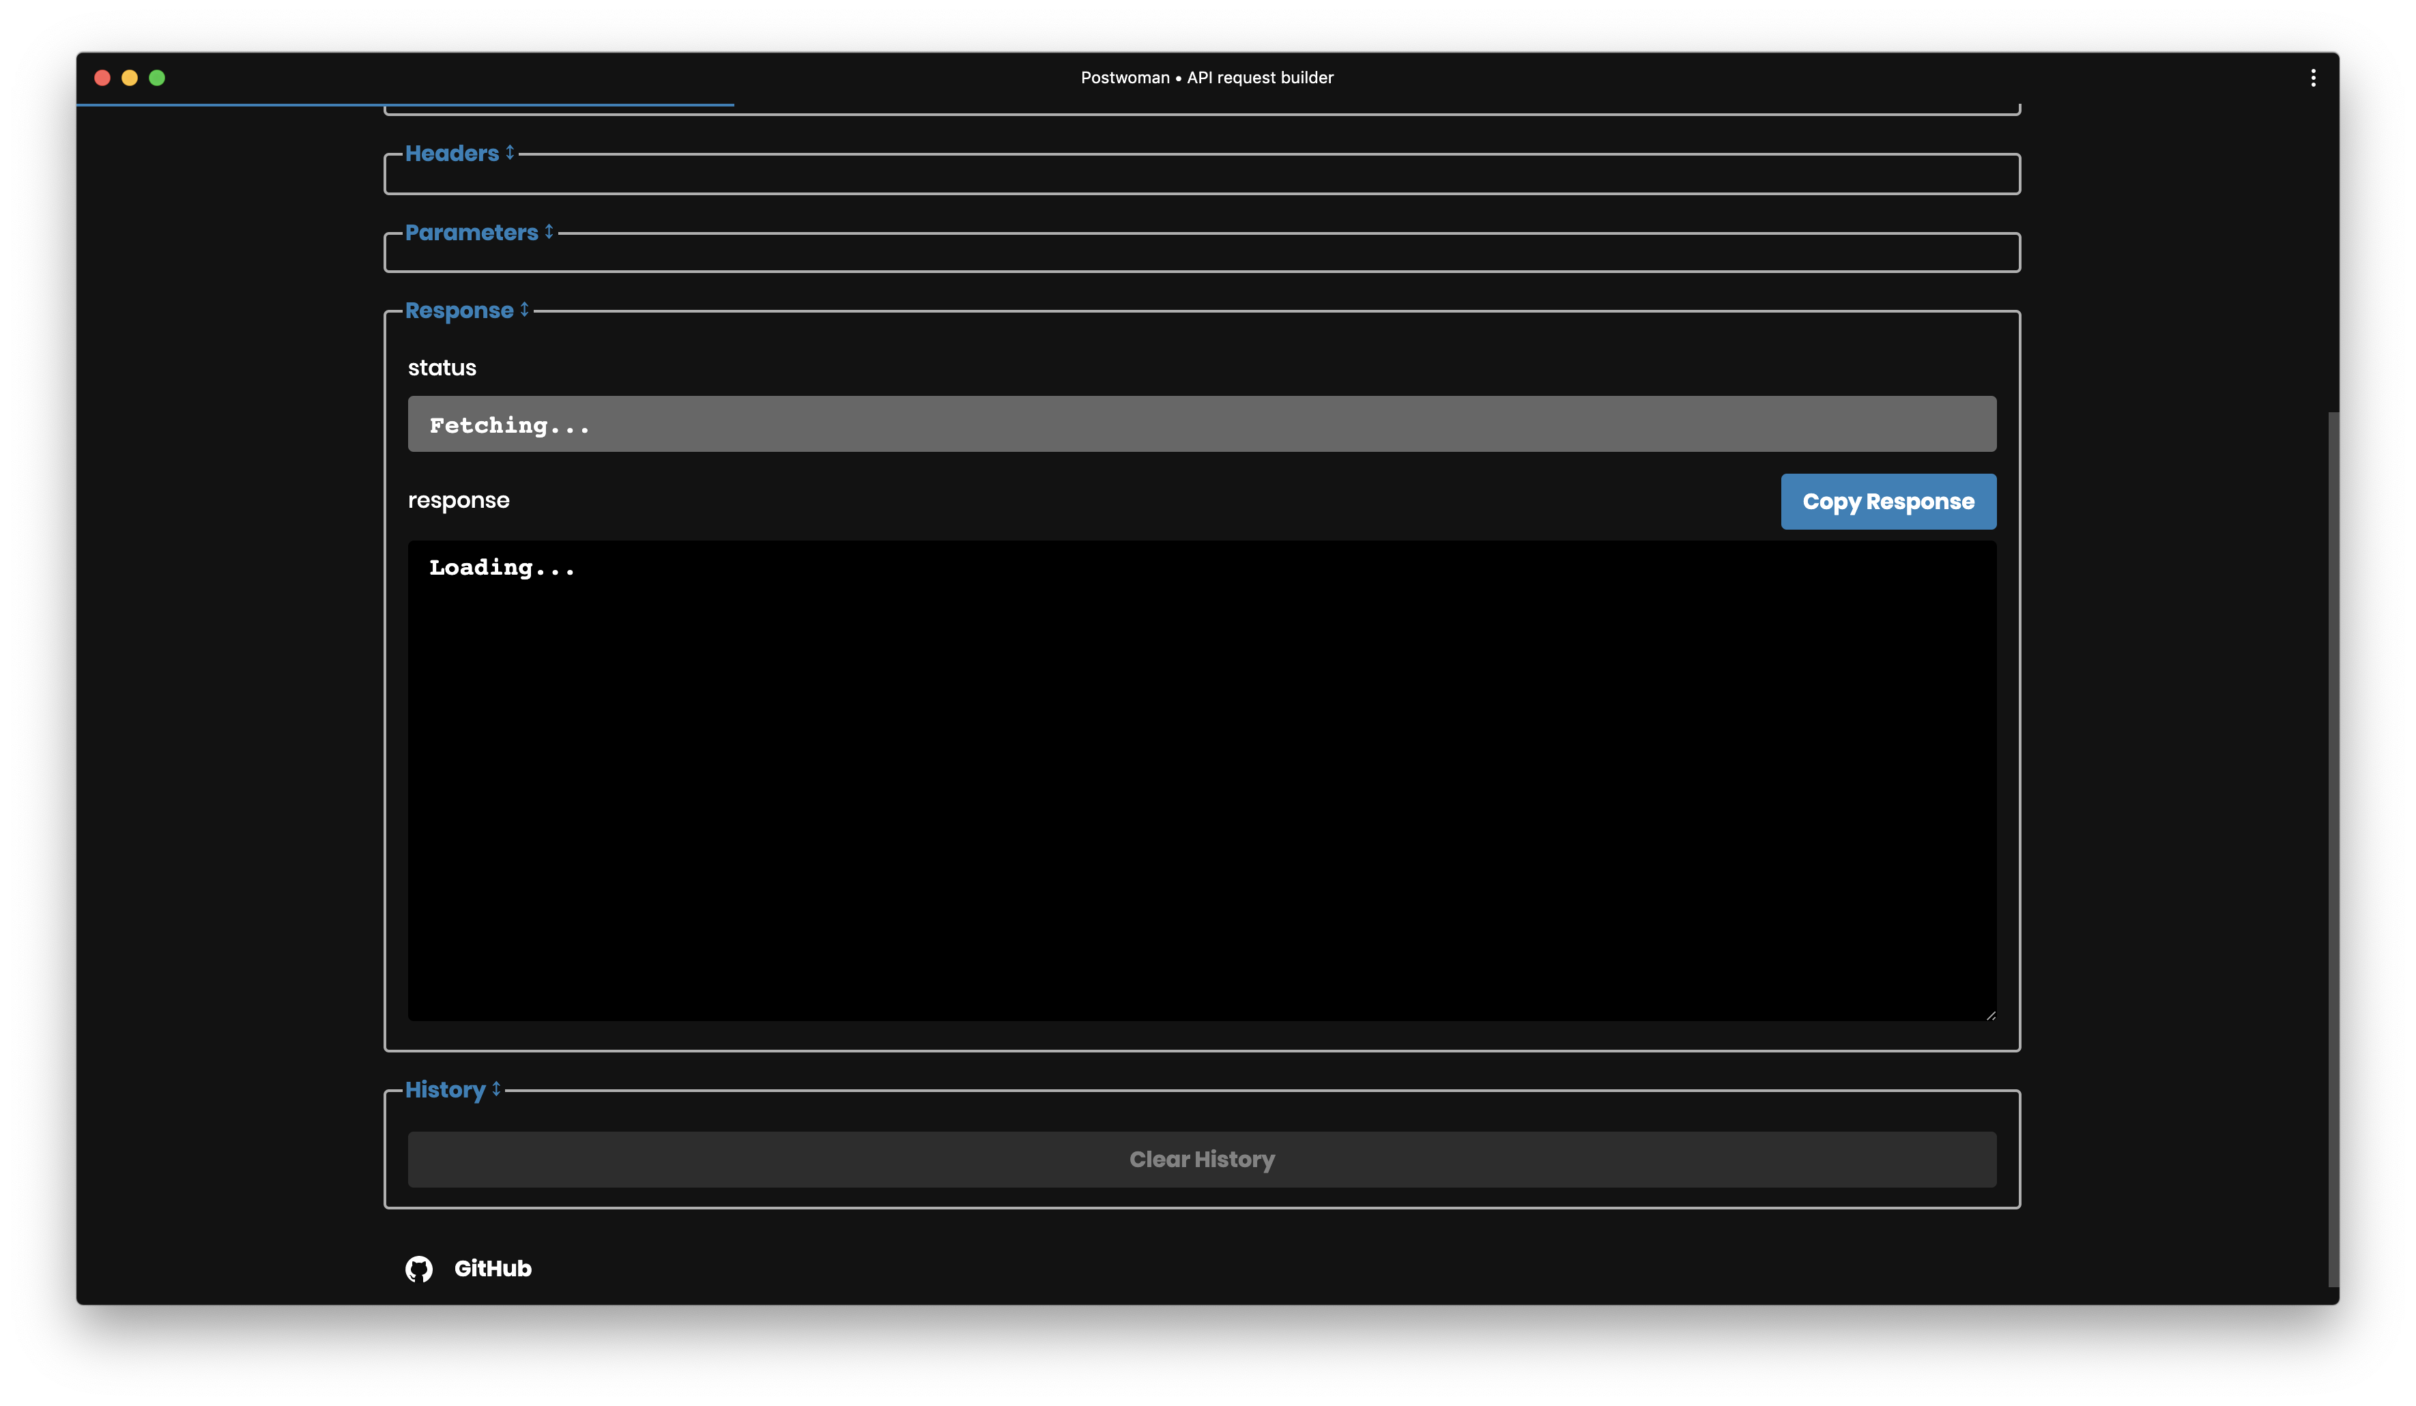Click the green maximize window button
Viewport: 2416px width, 1406px height.
157,78
